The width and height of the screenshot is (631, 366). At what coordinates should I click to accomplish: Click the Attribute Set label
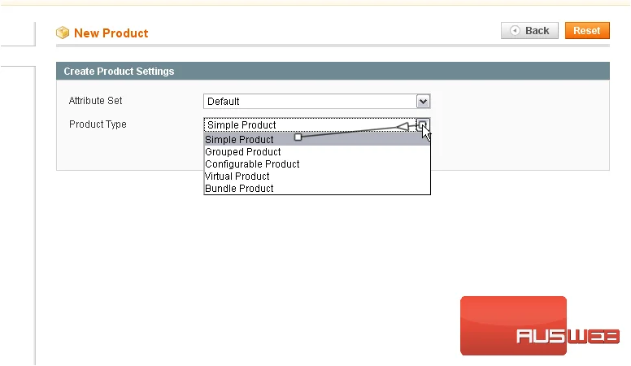tap(95, 101)
